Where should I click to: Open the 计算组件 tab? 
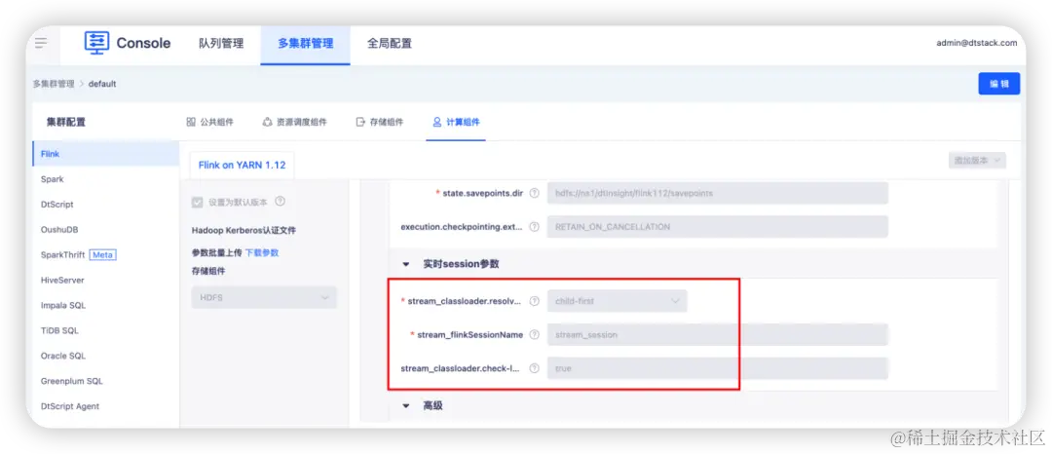[x=456, y=122]
